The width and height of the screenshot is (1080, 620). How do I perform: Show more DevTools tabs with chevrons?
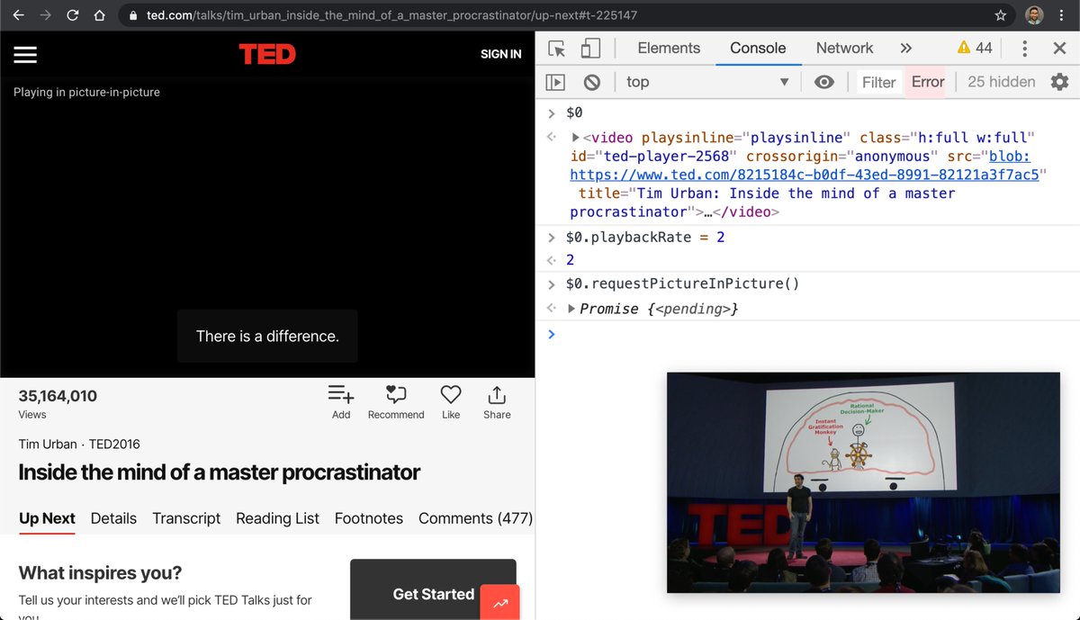[905, 49]
